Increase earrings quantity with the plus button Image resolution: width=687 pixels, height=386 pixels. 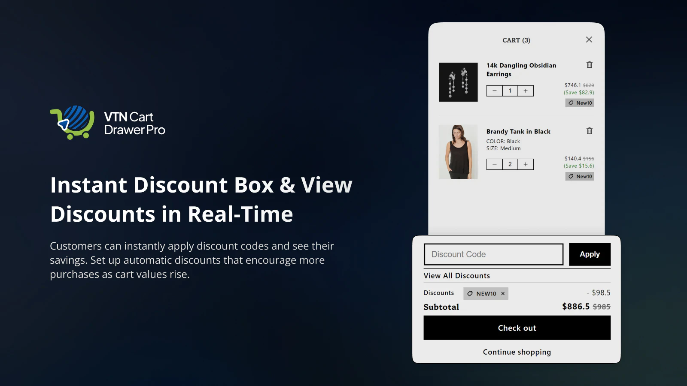pos(526,90)
